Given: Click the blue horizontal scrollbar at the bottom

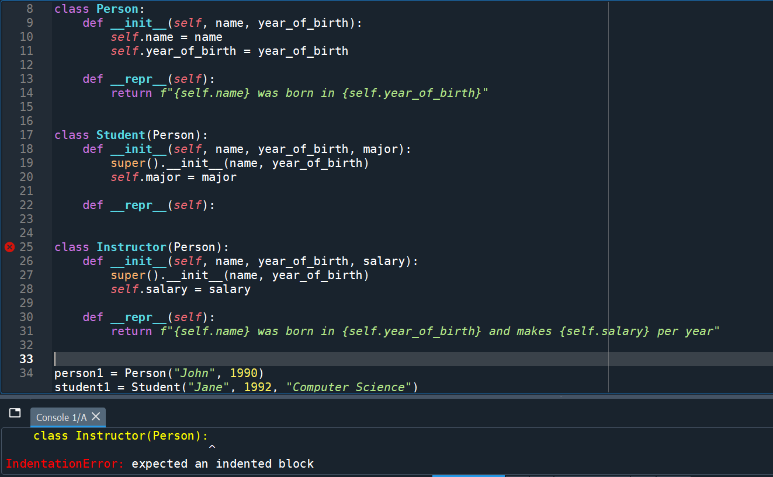Looking at the screenshot, I should [467, 475].
